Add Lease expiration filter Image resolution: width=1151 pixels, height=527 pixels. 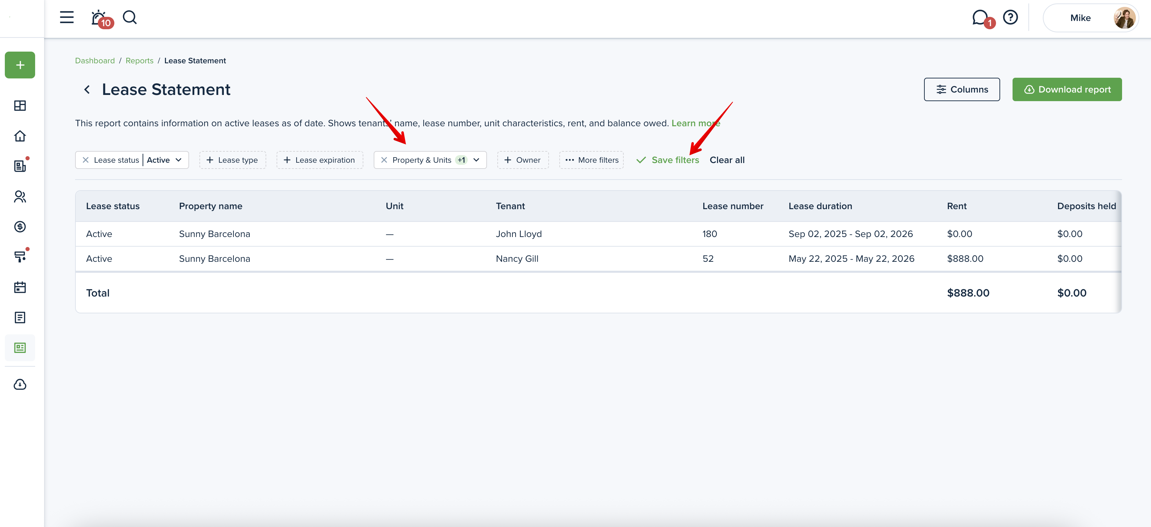click(320, 160)
